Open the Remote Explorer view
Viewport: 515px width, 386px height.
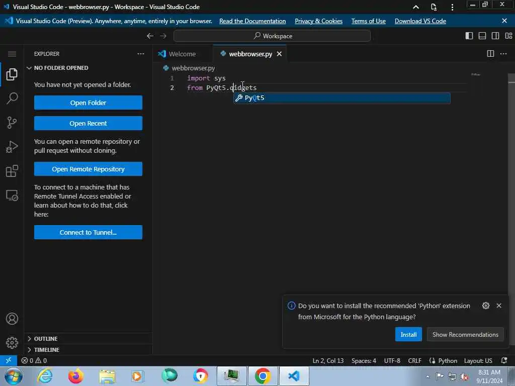[12, 196]
